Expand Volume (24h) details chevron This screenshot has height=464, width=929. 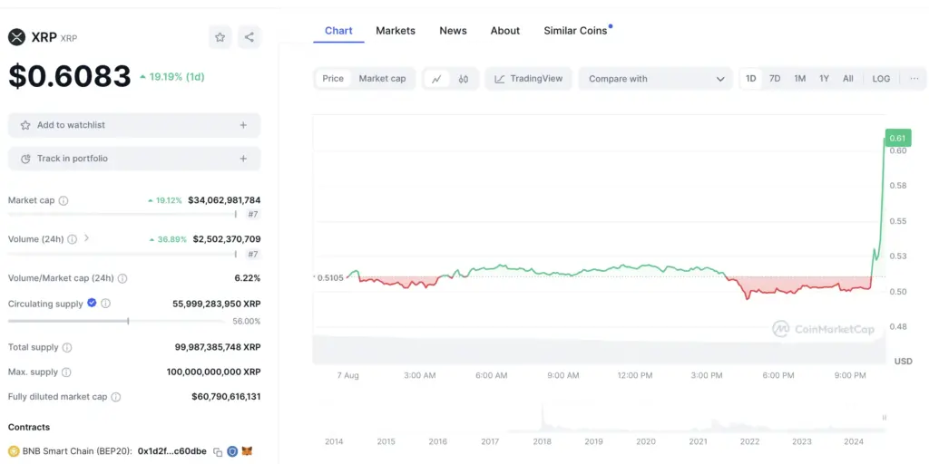click(x=86, y=238)
